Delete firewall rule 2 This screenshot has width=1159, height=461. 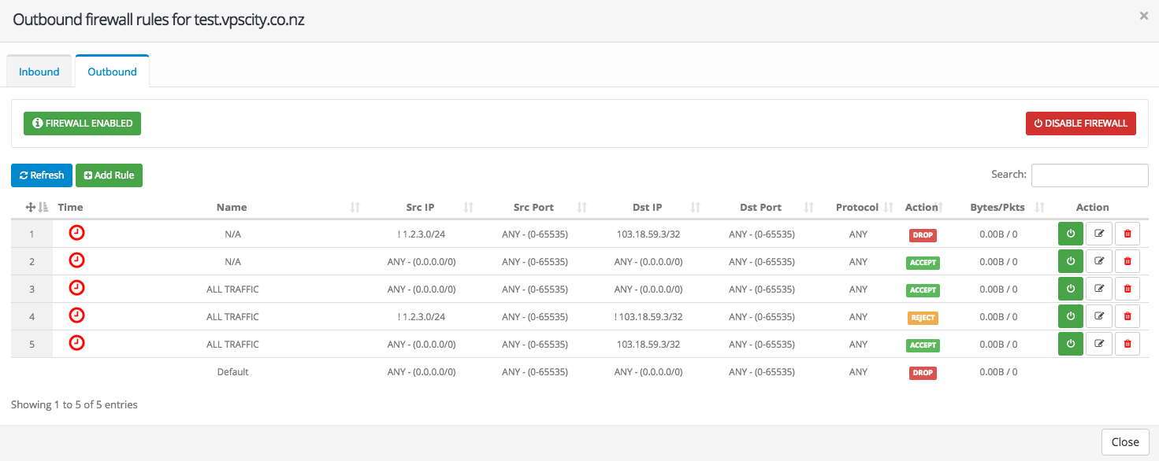coord(1127,261)
